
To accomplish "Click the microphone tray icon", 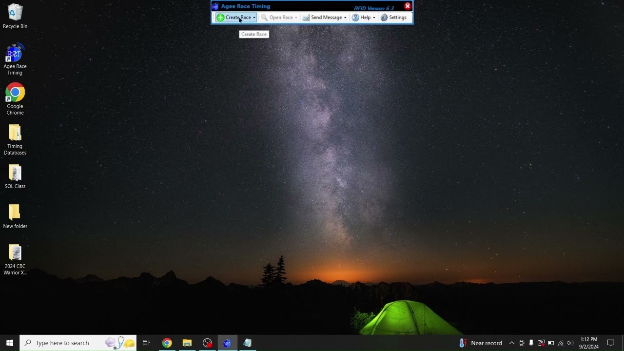I will coord(531,343).
